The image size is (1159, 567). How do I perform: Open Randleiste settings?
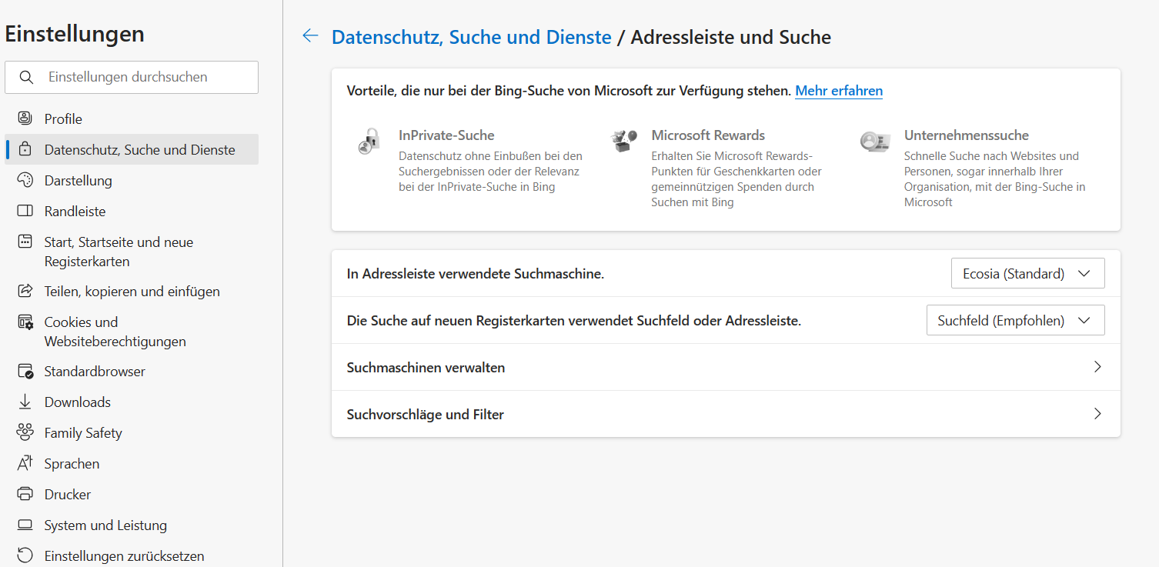coord(132,211)
